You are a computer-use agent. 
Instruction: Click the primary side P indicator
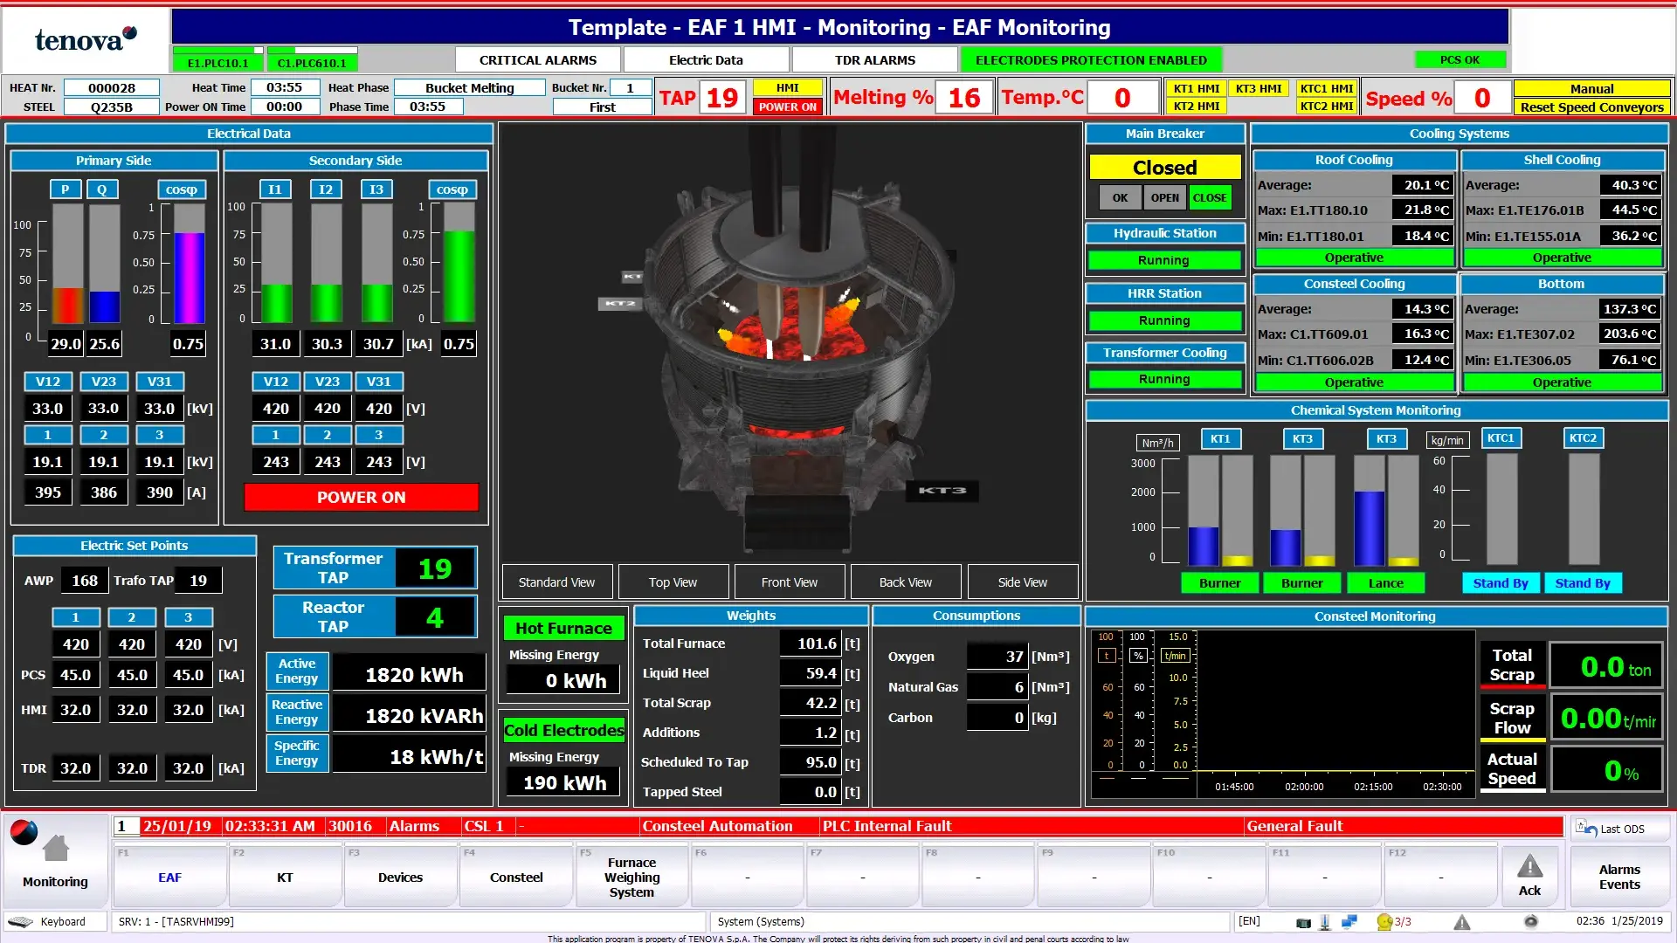[x=65, y=189]
